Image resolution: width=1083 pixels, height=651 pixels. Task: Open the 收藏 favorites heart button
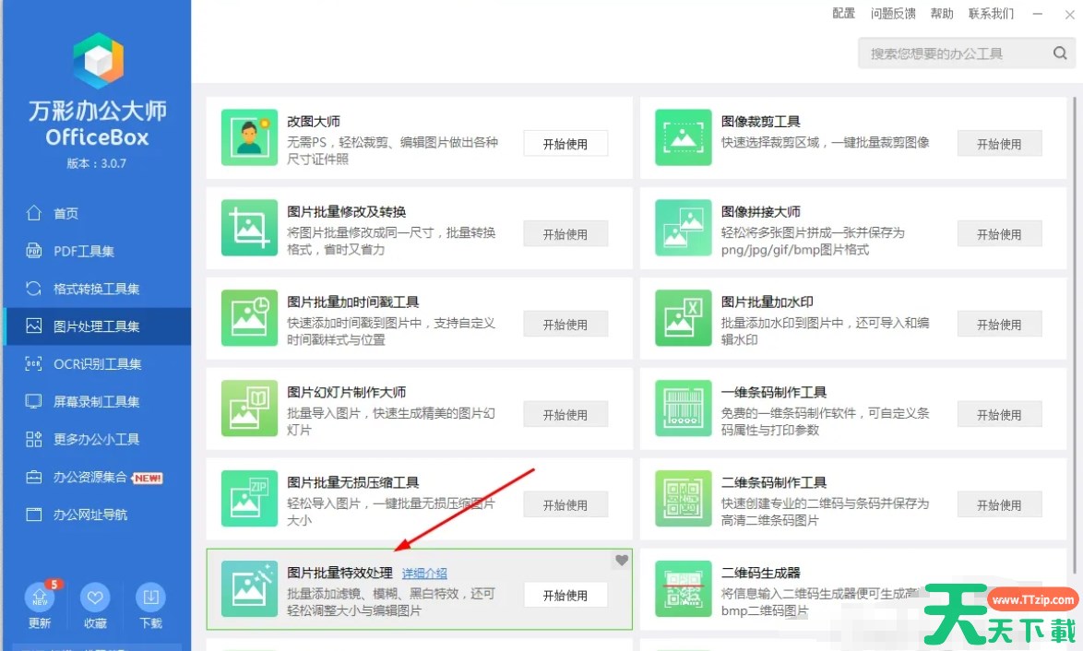pos(95,599)
